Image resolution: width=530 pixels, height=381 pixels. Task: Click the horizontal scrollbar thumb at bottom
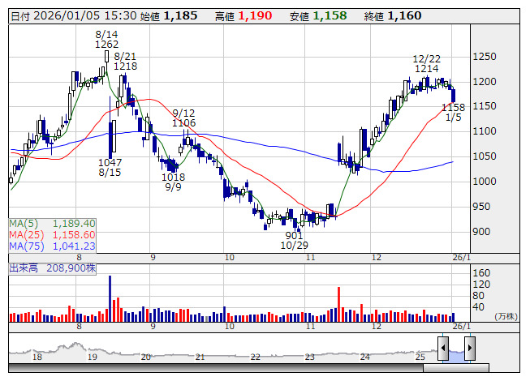point(456,368)
